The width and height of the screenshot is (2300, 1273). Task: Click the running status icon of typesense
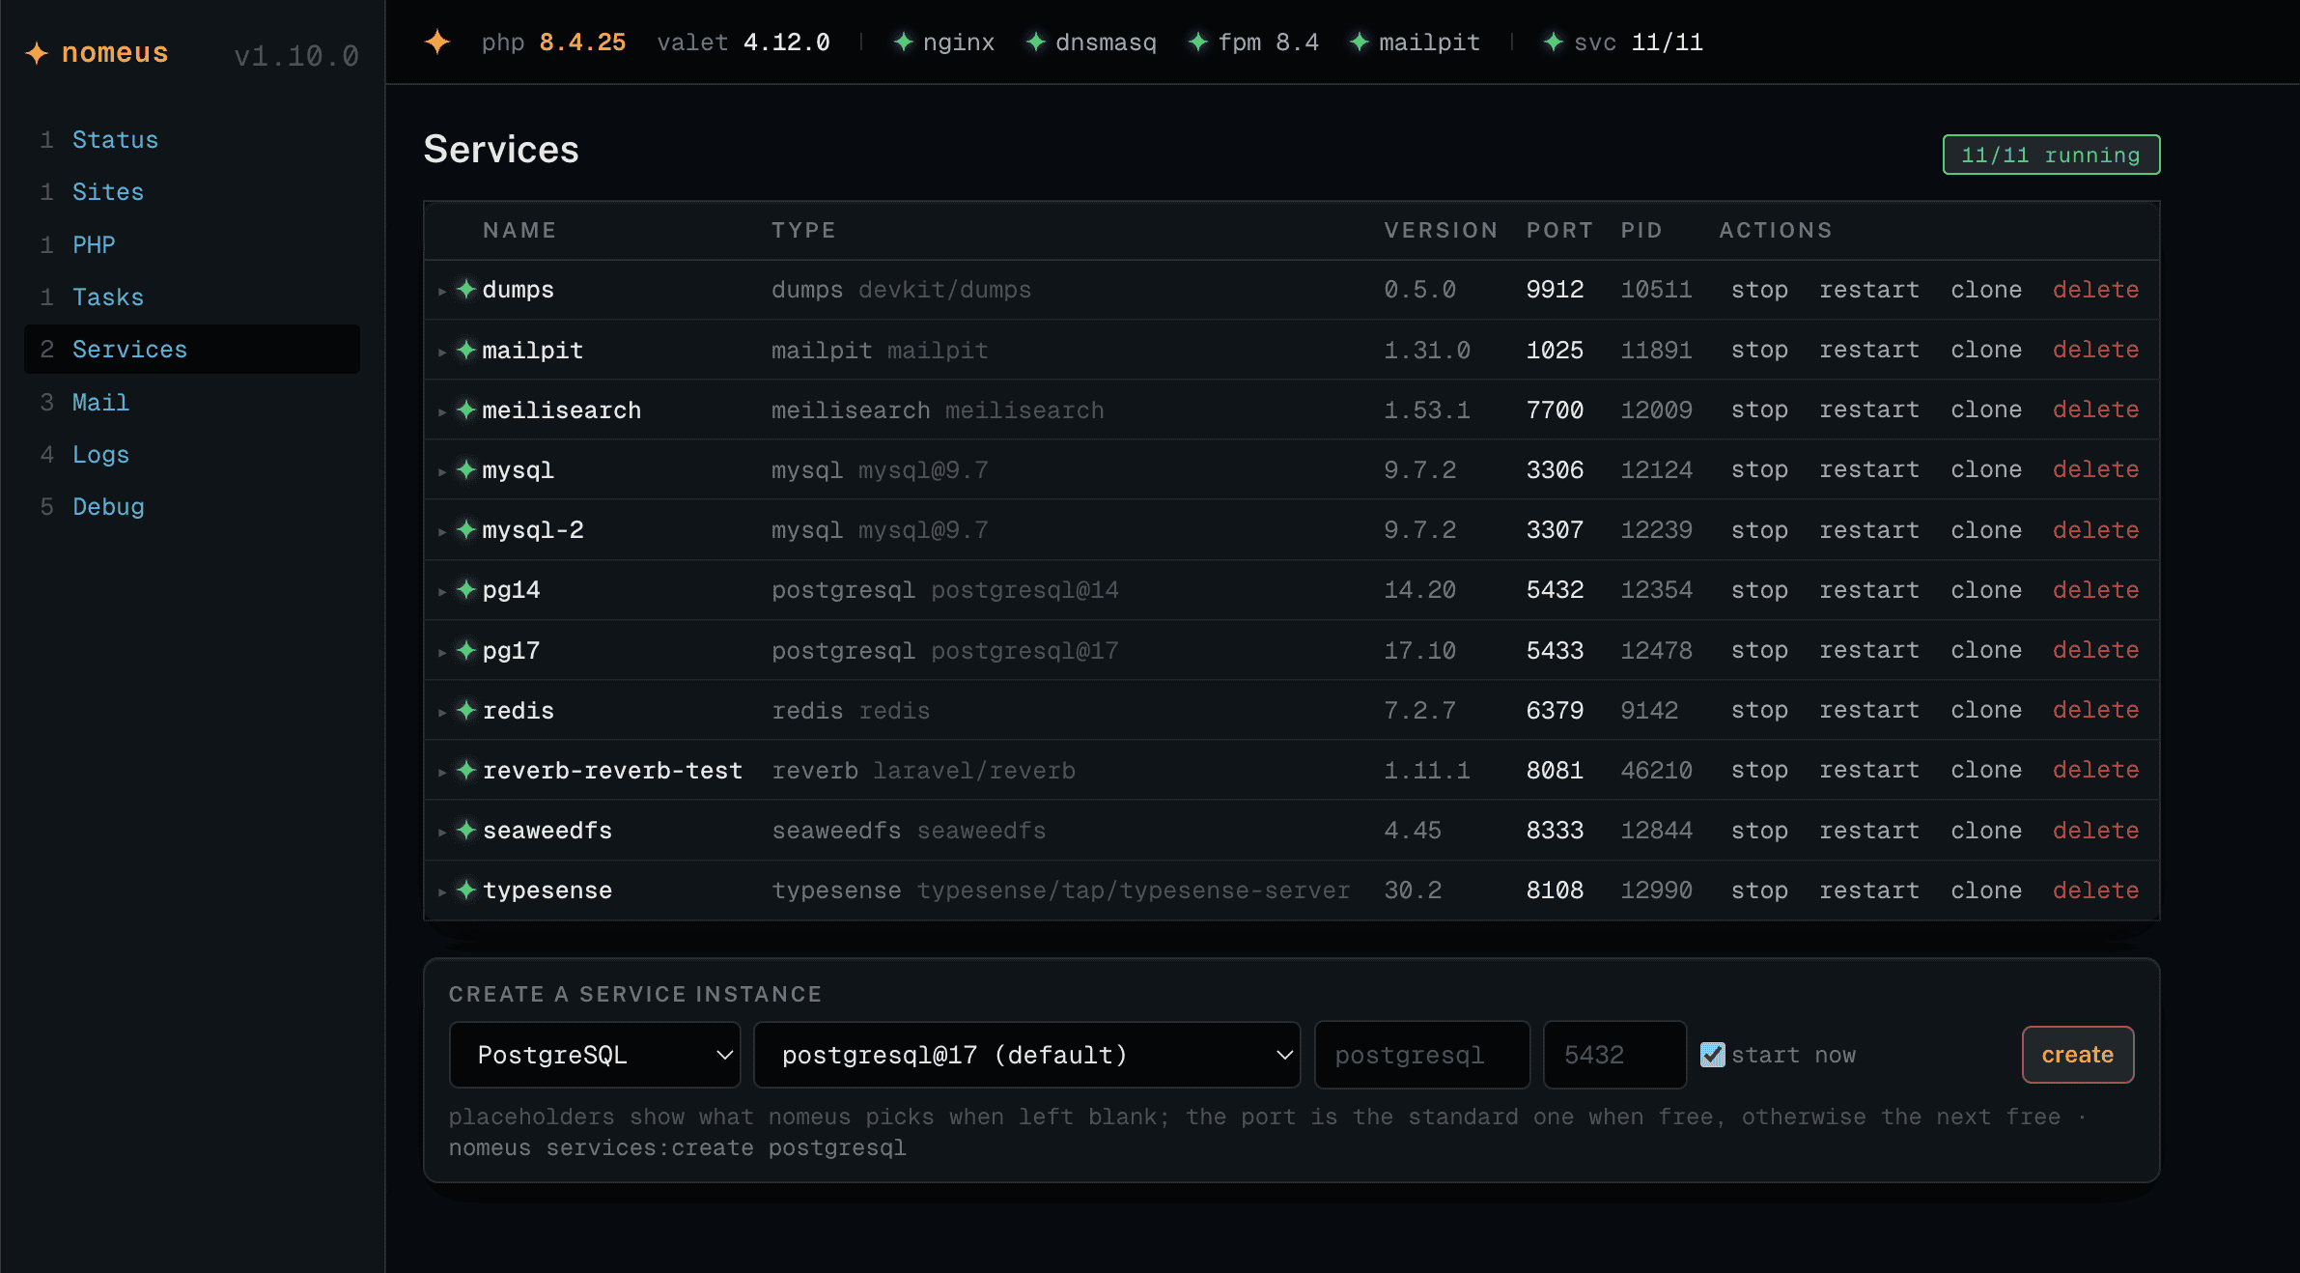pyautogui.click(x=466, y=890)
